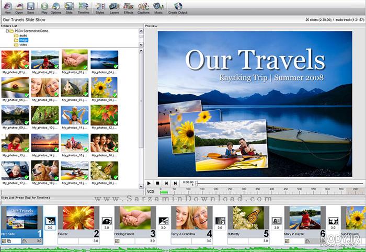Collapse the PSG4 Screenshot Demo folder

tap(7, 31)
